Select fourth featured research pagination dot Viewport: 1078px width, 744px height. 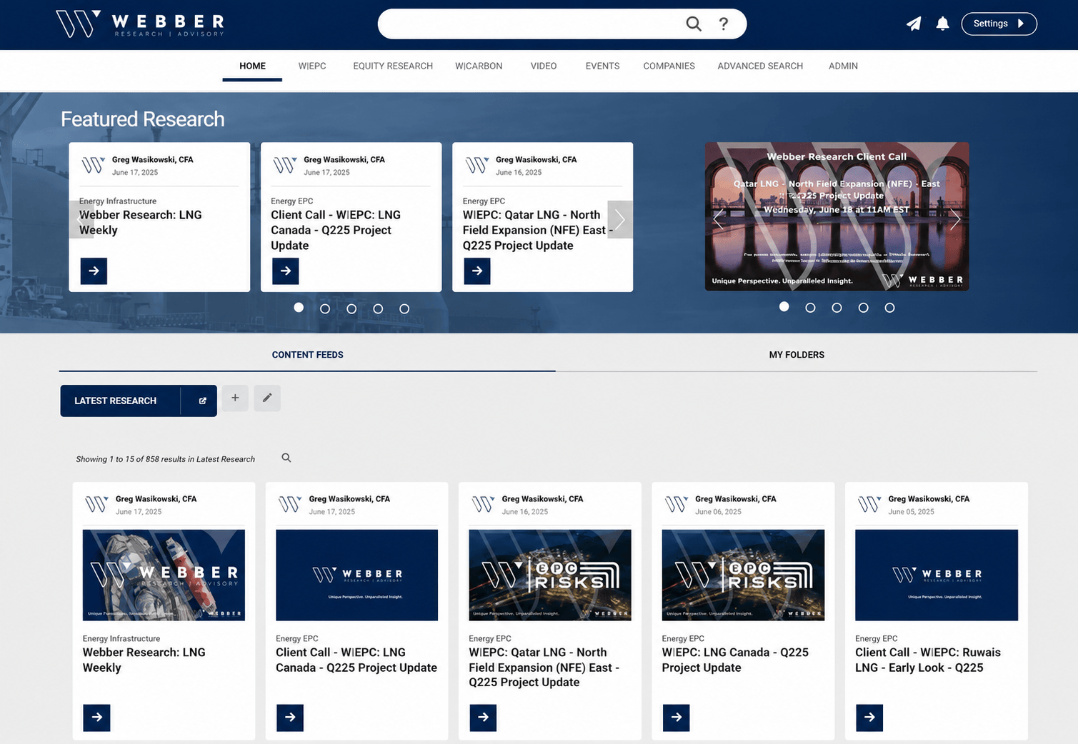(x=378, y=308)
